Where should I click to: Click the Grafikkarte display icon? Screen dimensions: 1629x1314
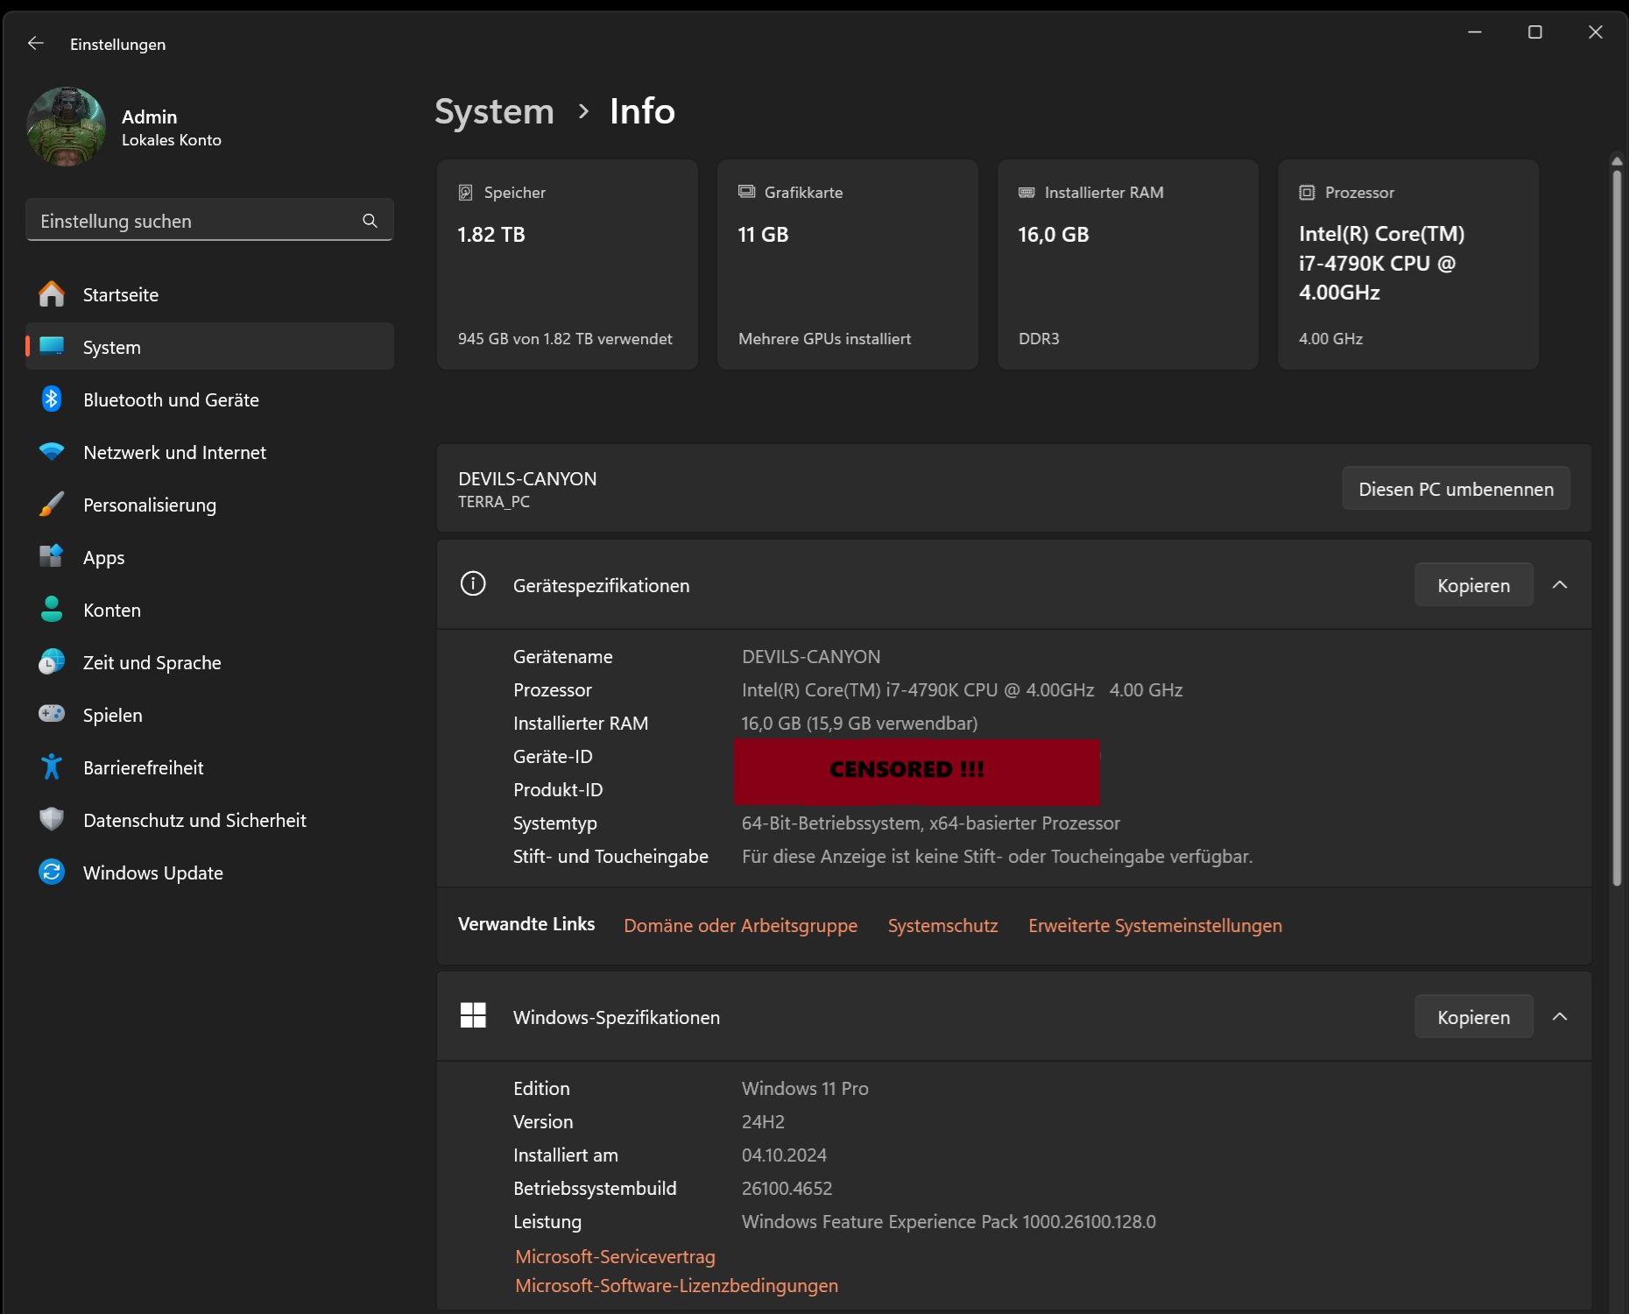tap(746, 192)
